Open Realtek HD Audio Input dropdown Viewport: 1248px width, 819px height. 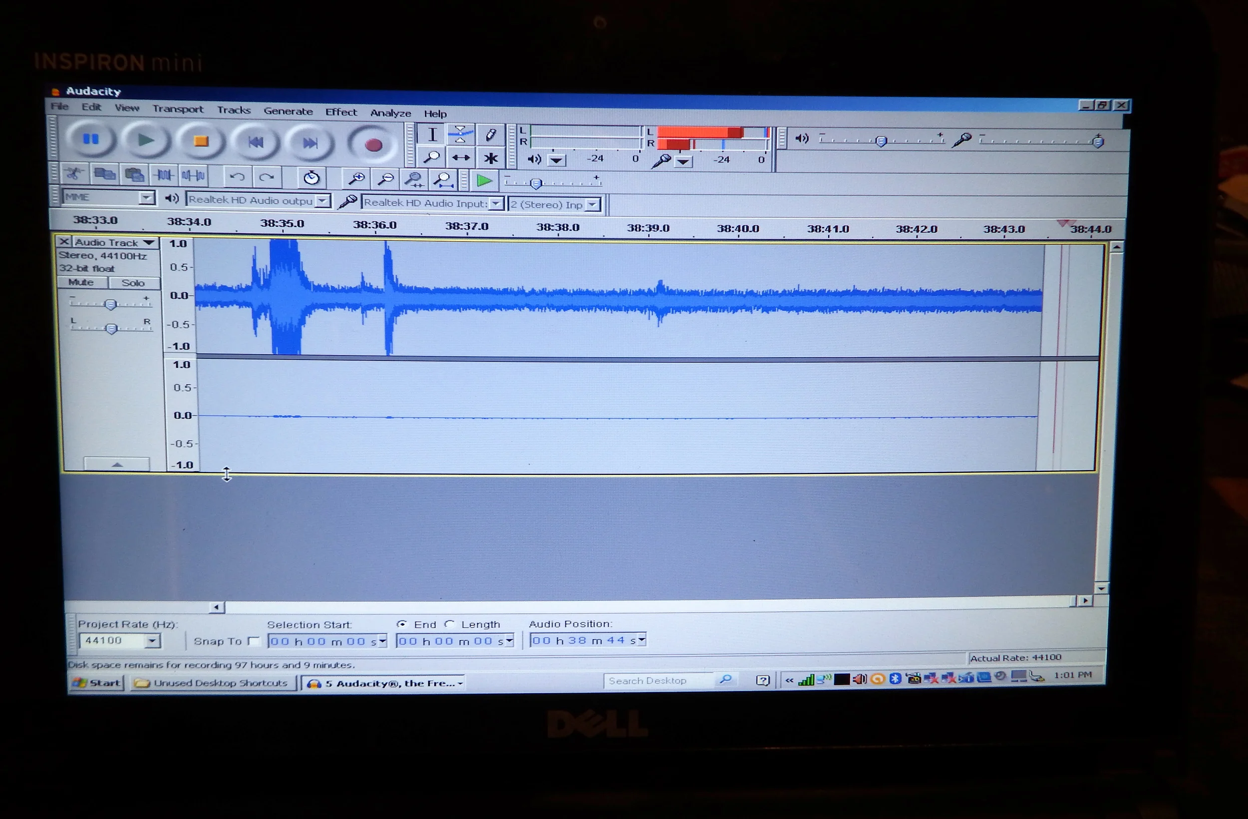496,204
